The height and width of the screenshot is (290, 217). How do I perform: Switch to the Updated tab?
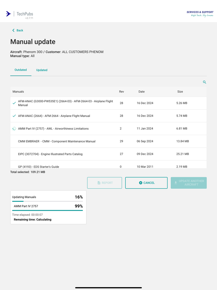42,70
